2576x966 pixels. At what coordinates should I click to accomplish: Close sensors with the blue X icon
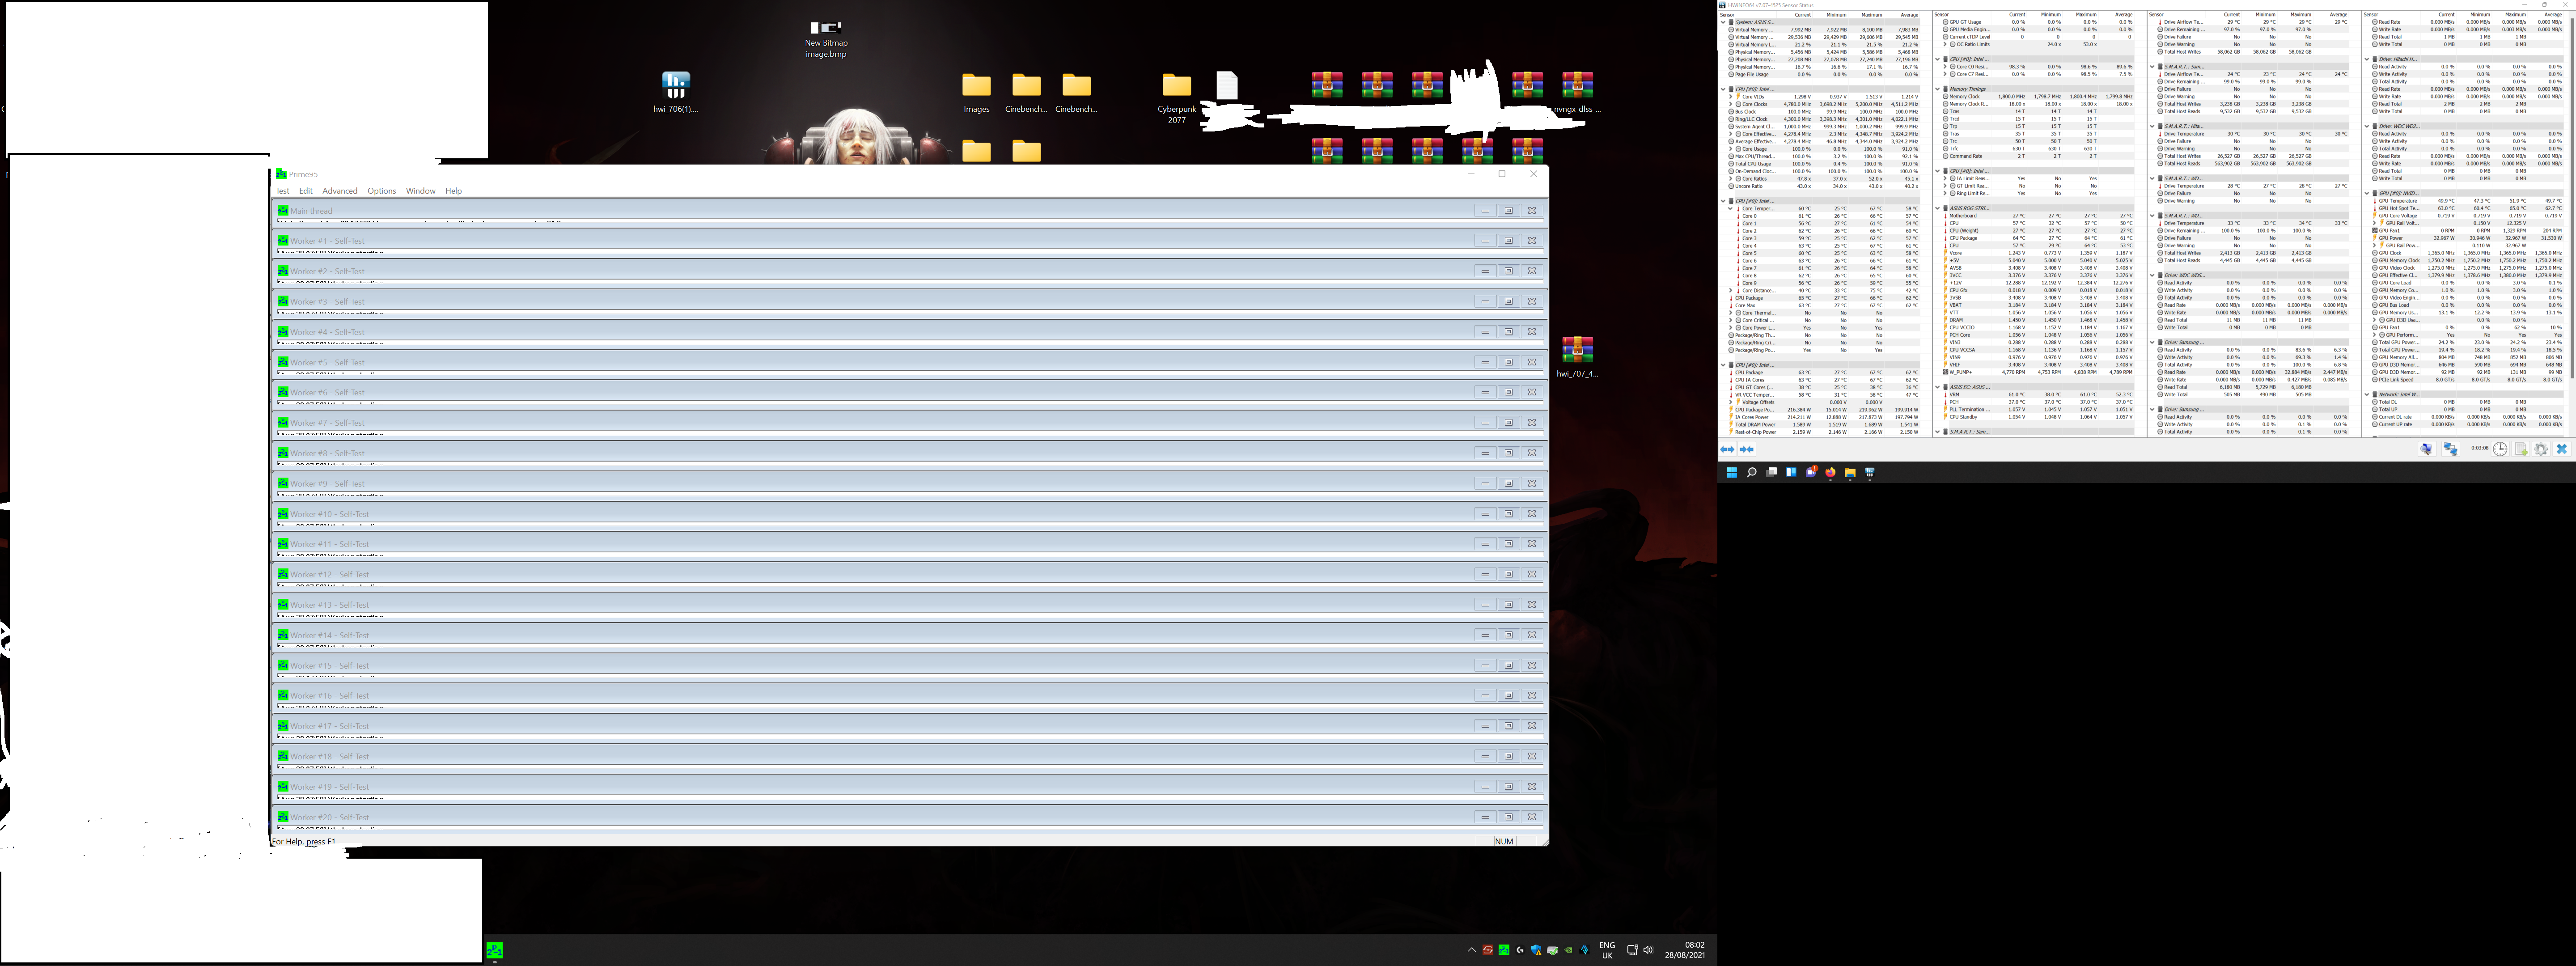click(2562, 449)
